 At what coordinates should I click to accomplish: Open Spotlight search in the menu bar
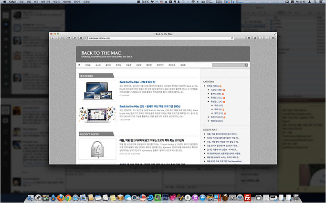point(315,1)
